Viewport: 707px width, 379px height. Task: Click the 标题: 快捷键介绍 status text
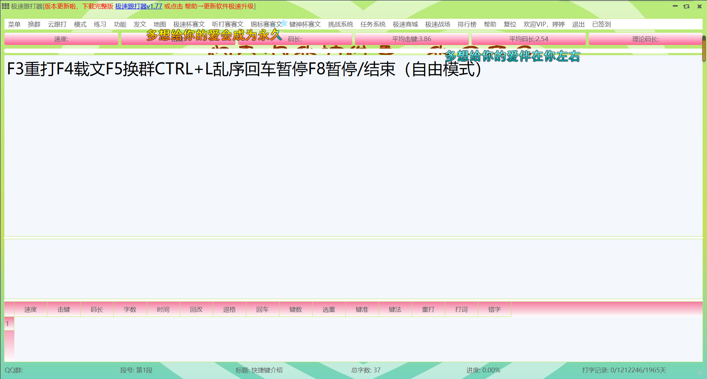[259, 370]
